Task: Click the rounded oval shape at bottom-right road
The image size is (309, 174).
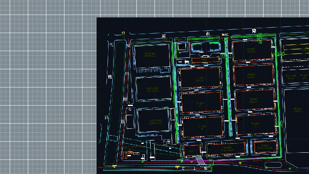Action: (x=273, y=165)
